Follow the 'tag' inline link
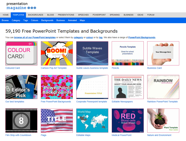The width and height of the screenshot is (186, 141). click(x=101, y=38)
